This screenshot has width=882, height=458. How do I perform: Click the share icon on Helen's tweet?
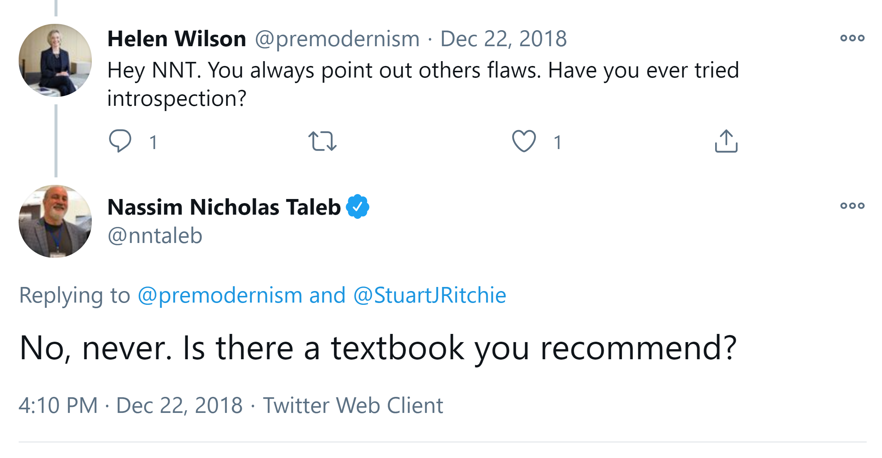(726, 141)
